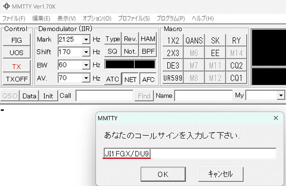Click the UR599 macro button
Image resolution: width=286 pixels, height=186 pixels.
173,78
